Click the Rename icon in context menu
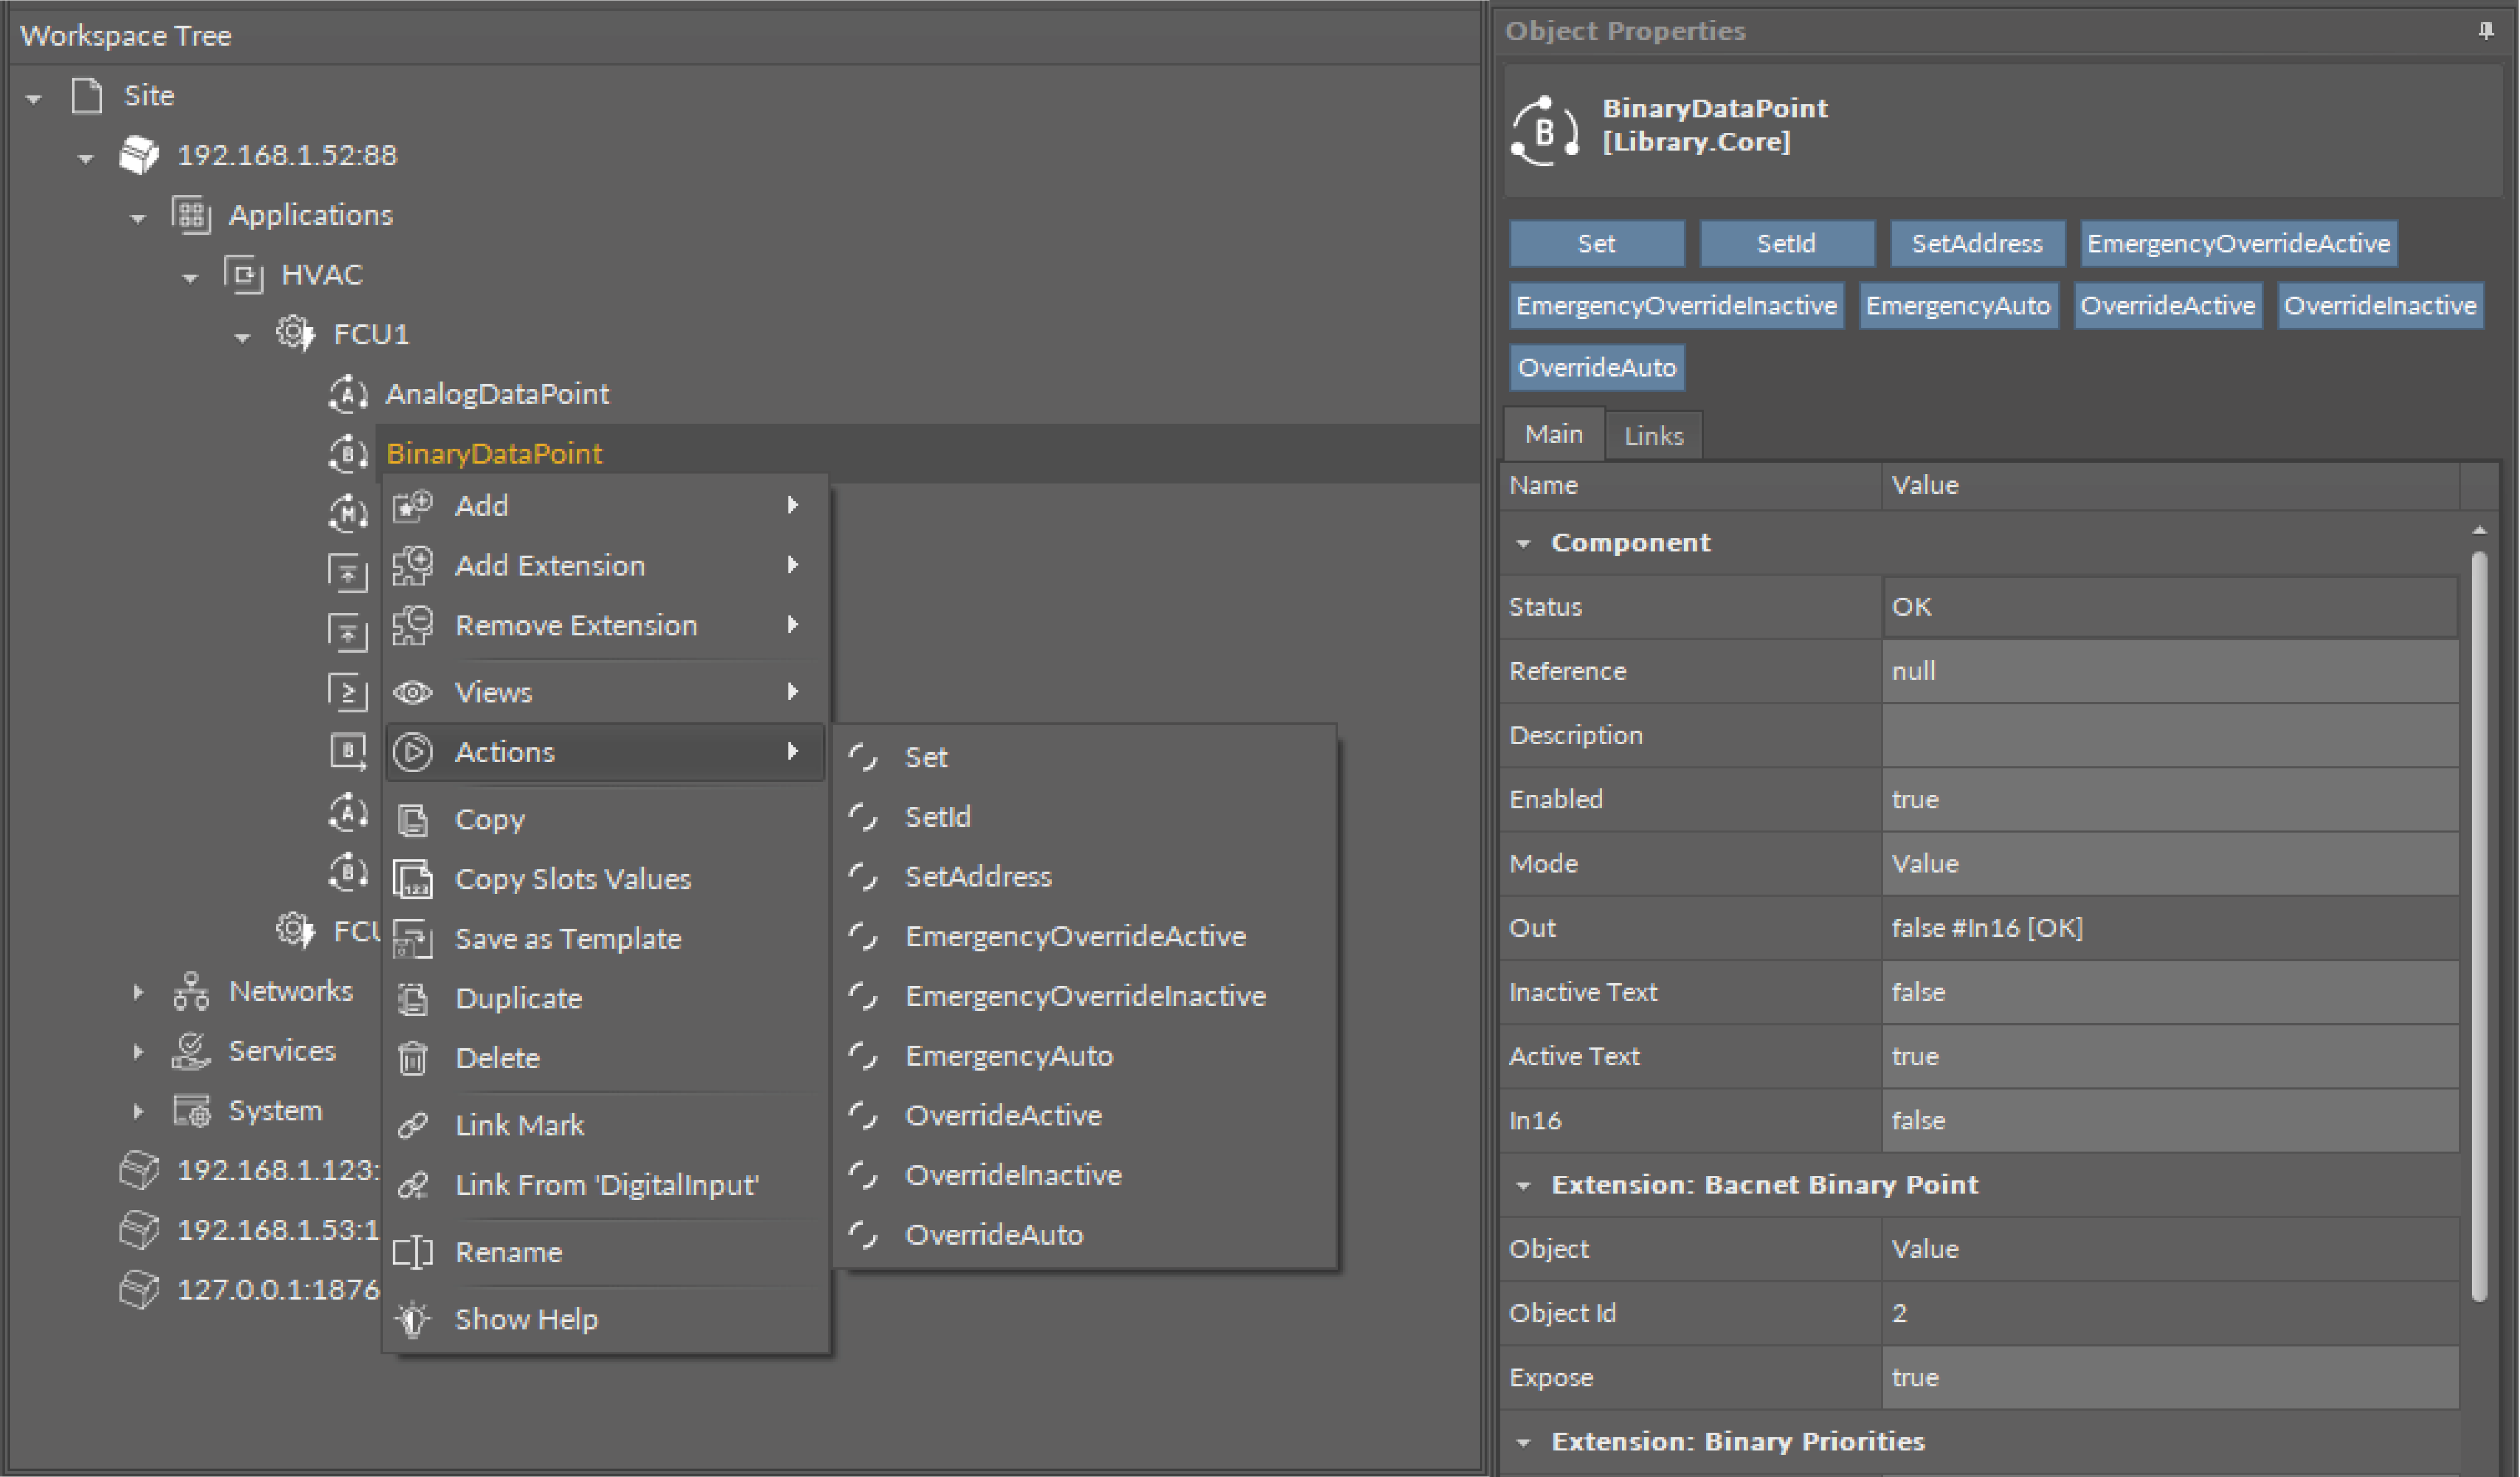The height and width of the screenshot is (1477, 2520). [413, 1252]
